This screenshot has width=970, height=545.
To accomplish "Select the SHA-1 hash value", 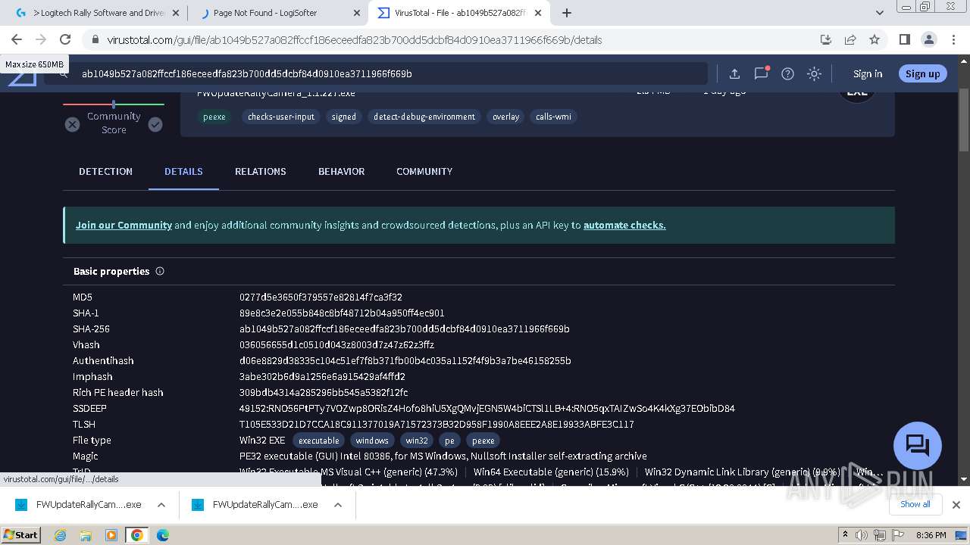I will click(342, 313).
